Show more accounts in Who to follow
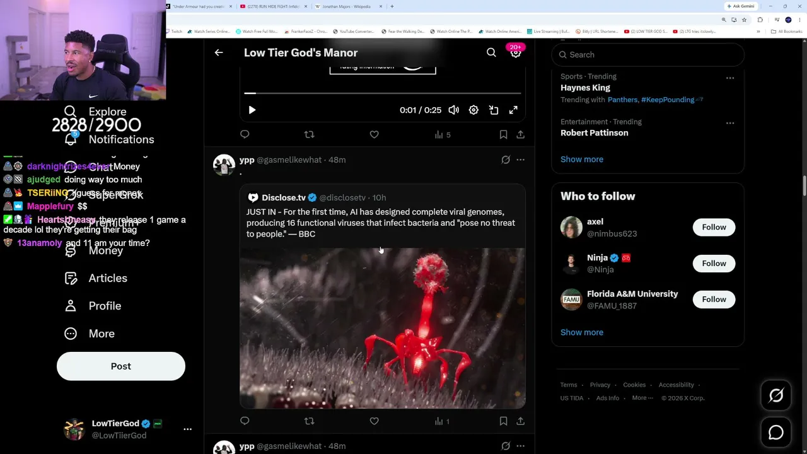Screen dimensions: 807x454 tap(582, 332)
